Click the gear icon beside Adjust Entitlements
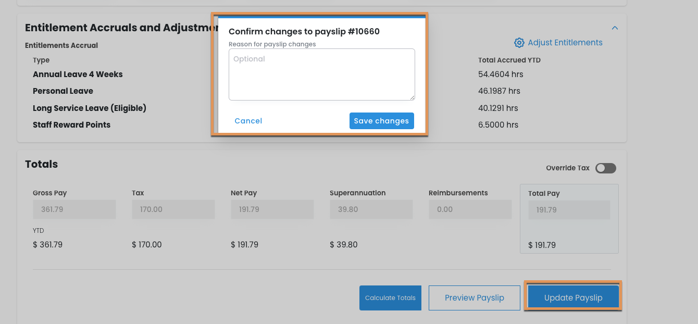The image size is (698, 324). 519,43
